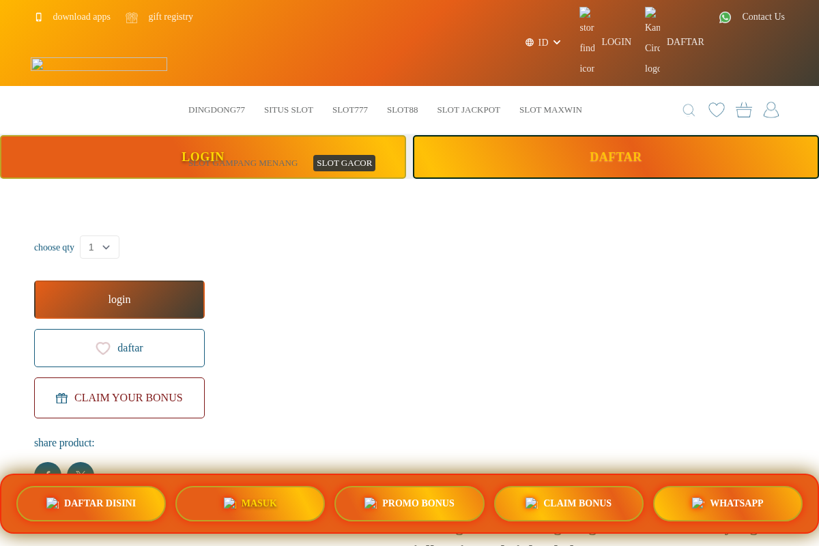Click the LOGIN link in the header
The width and height of the screenshot is (819, 546).
(x=616, y=42)
